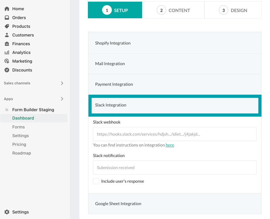Image resolution: width=270 pixels, height=219 pixels.
Task: Click the Discounts percent badge icon
Action: click(x=7, y=70)
